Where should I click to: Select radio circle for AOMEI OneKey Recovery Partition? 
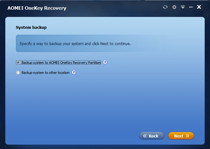tap(18, 63)
